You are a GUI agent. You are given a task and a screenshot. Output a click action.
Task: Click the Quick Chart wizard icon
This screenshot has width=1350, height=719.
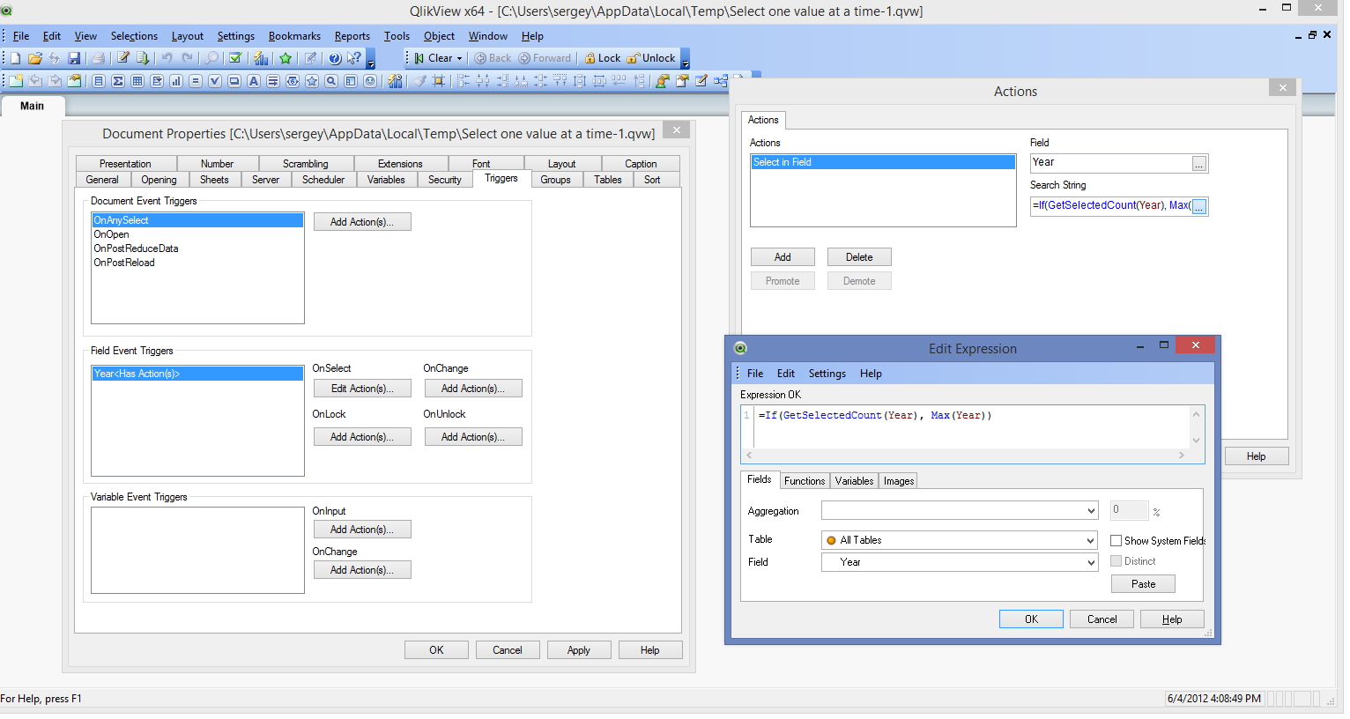pos(261,58)
